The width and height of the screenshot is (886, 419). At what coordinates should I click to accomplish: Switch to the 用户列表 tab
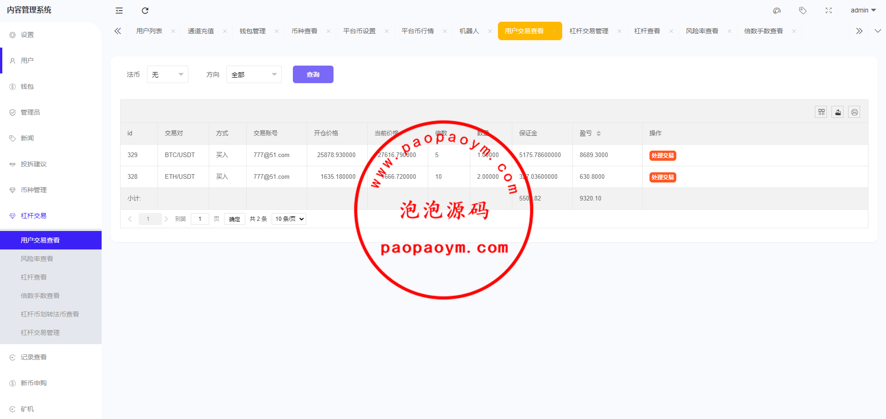(149, 31)
